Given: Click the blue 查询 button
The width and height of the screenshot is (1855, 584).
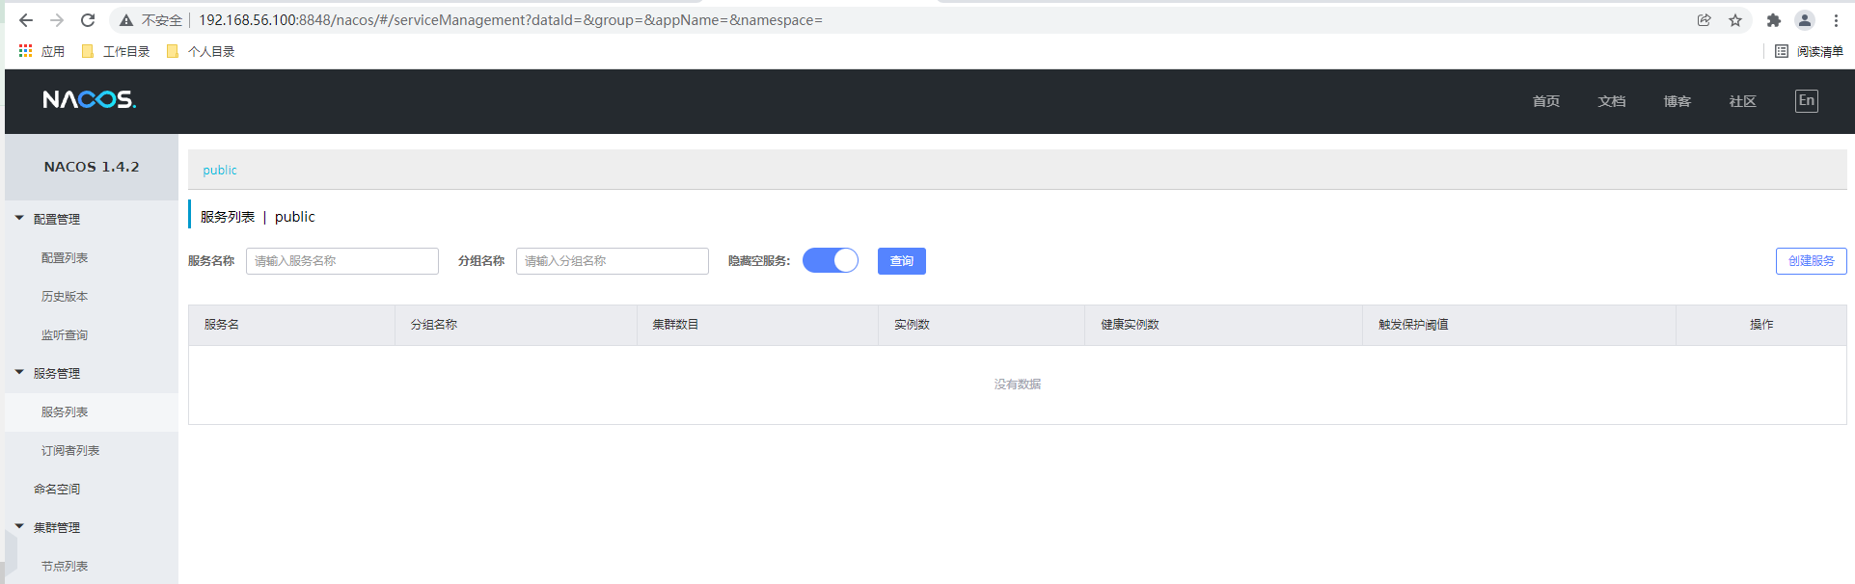Looking at the screenshot, I should coord(901,261).
